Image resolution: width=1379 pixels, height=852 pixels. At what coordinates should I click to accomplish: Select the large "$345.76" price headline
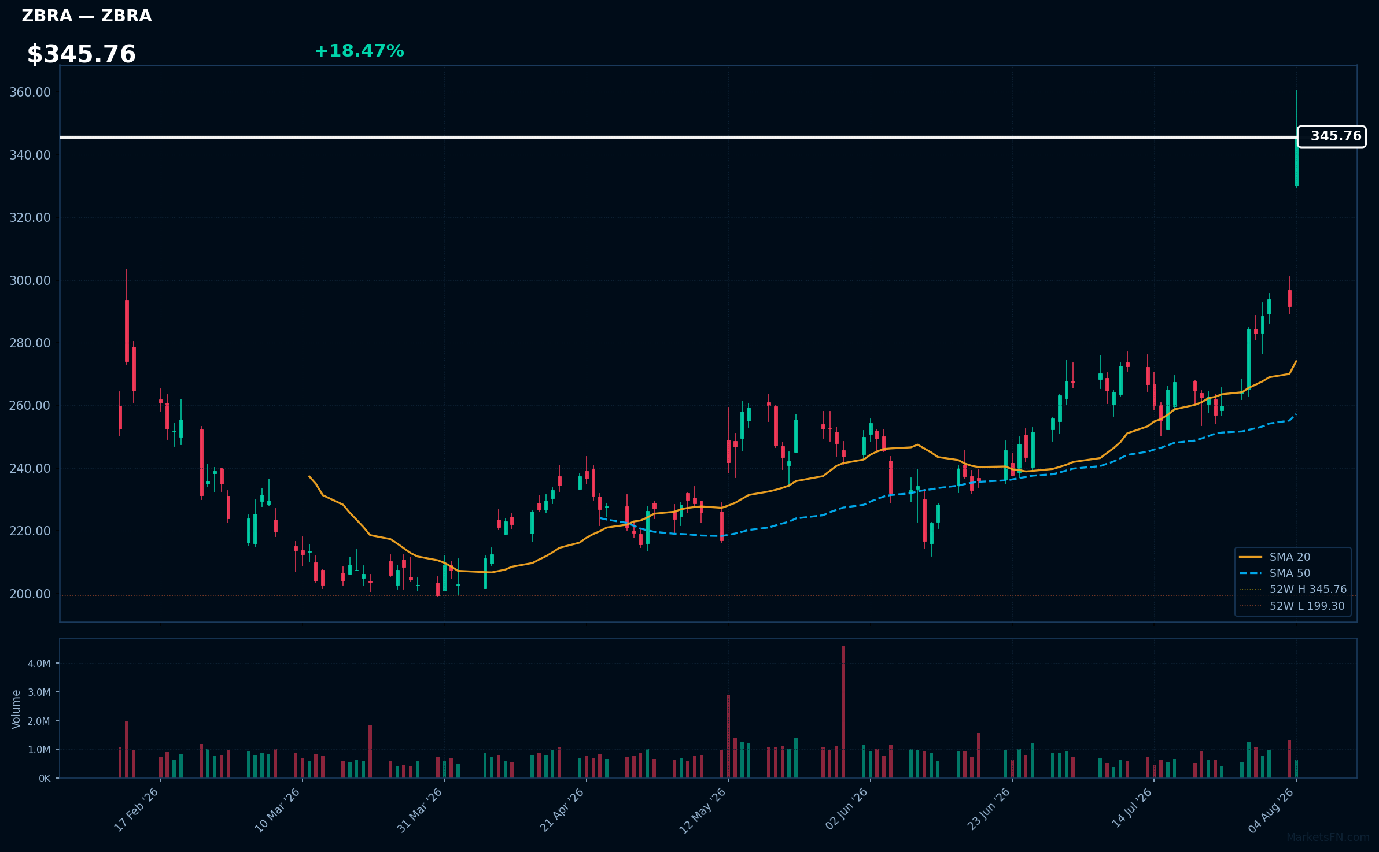tap(82, 54)
